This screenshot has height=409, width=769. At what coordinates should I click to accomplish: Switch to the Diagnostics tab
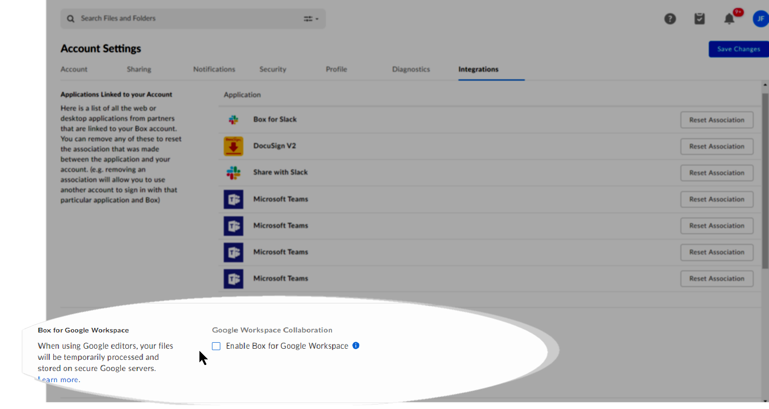(x=411, y=69)
